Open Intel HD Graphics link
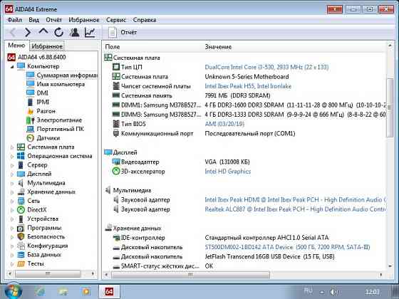Screen dimensions: 399x299 coord(227,172)
